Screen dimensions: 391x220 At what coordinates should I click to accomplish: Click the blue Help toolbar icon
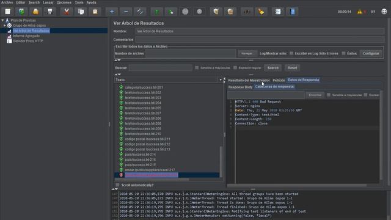point(292,12)
